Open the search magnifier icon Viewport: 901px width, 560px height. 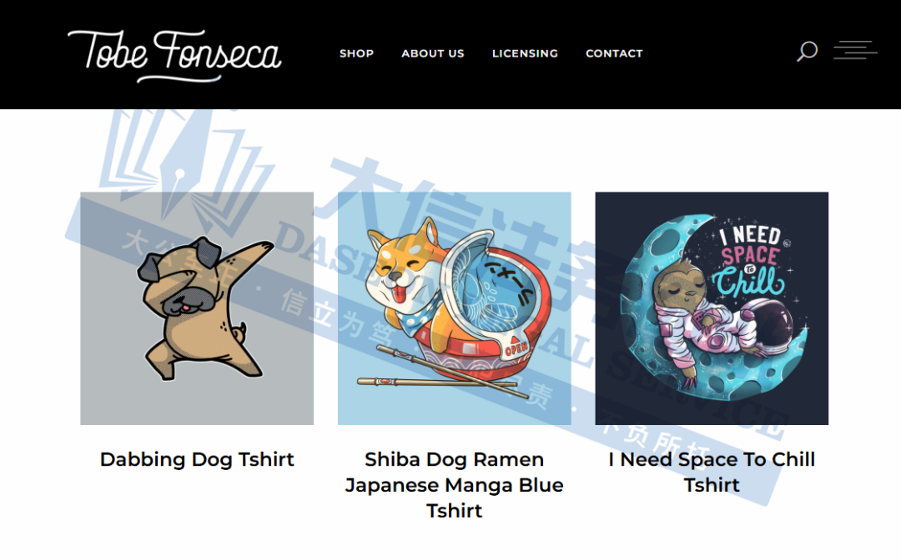[807, 51]
